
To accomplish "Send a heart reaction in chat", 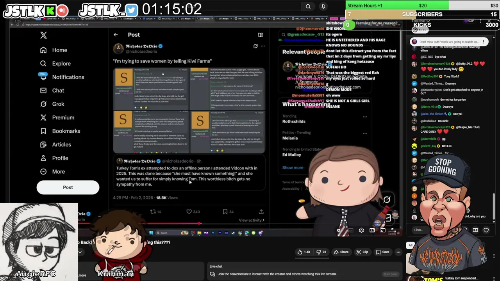I will coord(486,230).
